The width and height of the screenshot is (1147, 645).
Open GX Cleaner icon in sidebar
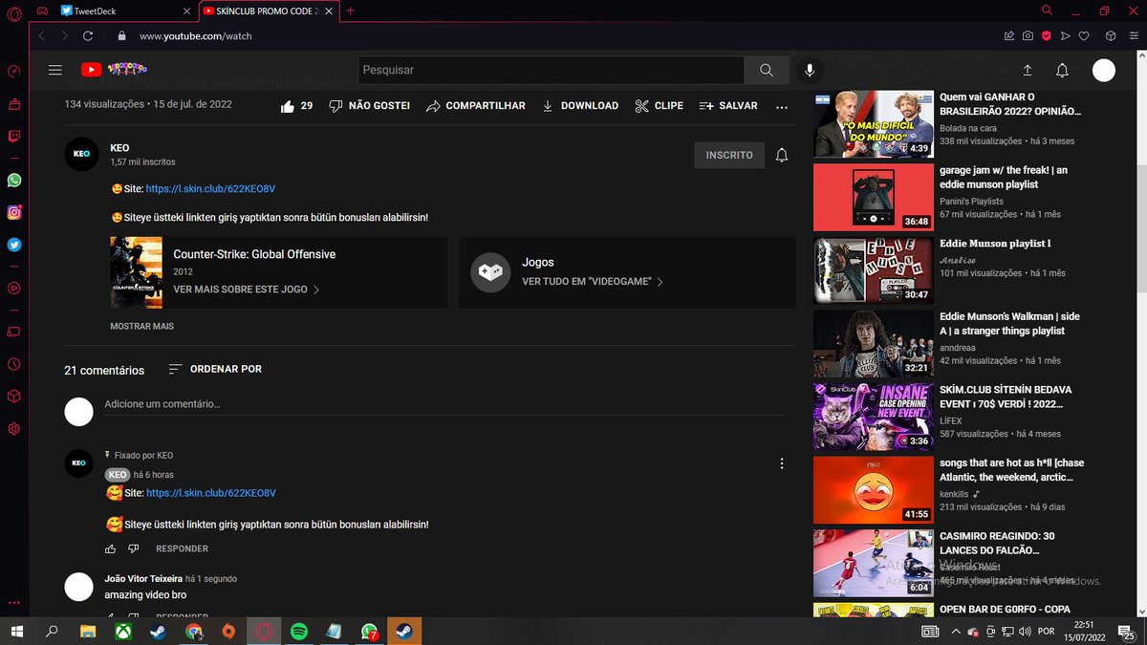click(x=13, y=104)
